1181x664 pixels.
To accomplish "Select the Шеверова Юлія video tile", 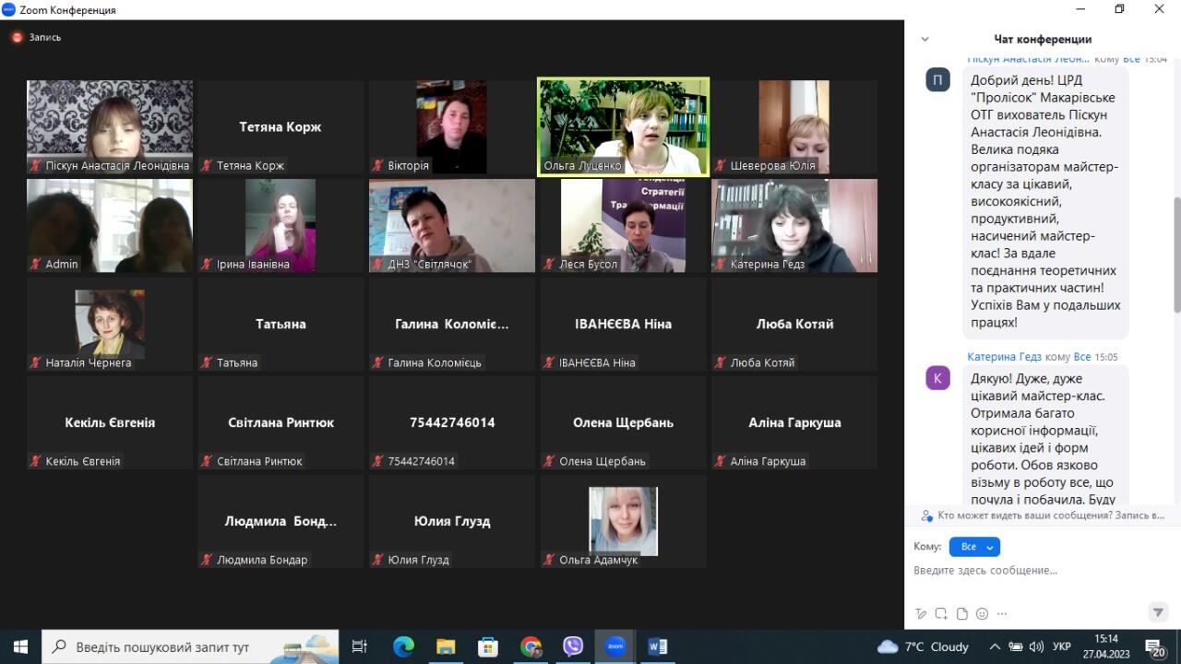I will [794, 126].
